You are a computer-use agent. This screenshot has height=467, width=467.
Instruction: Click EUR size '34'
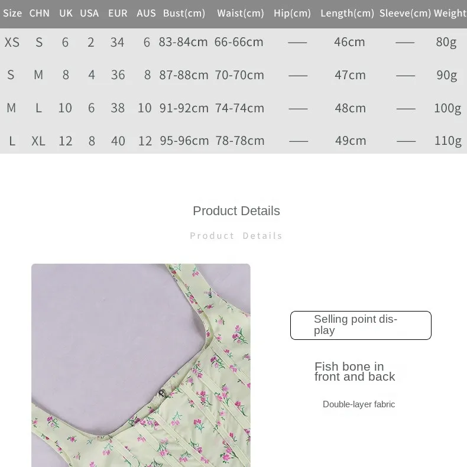117,43
